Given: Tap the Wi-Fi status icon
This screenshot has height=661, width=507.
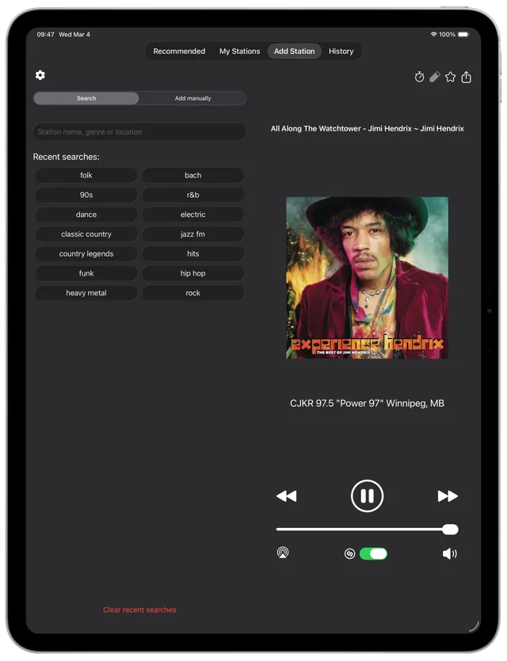Looking at the screenshot, I should (x=433, y=34).
